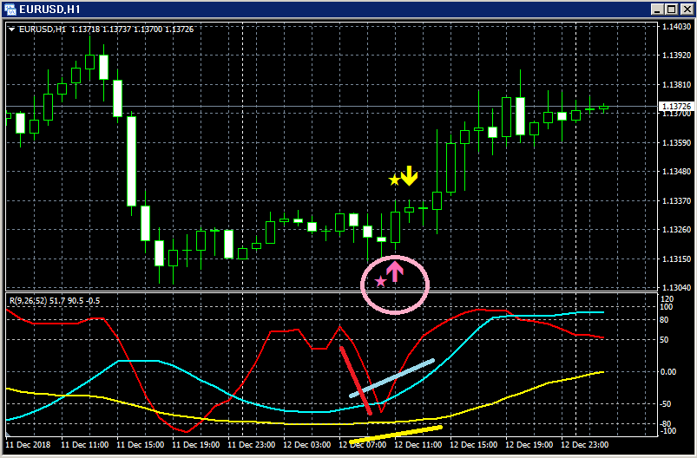697x458 pixels.
Task: Click the '12 Dec 11:00' time axis label
Action: [418, 445]
